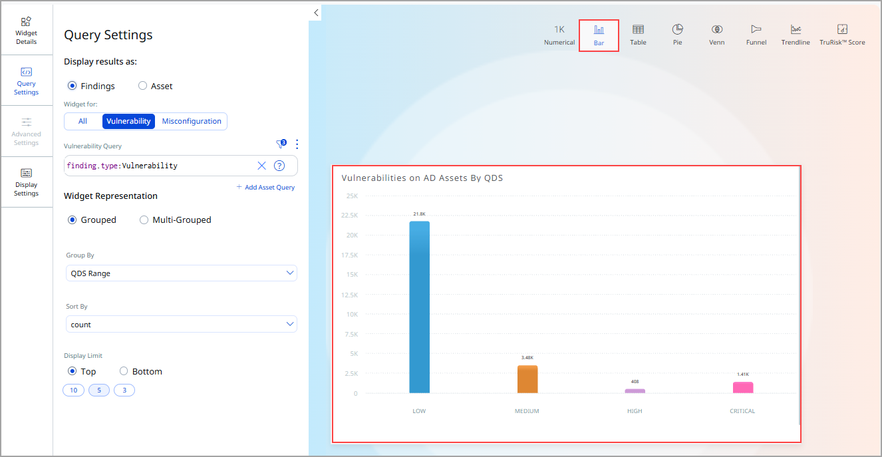Click the 1.41K value label
The image size is (882, 457).
point(743,375)
